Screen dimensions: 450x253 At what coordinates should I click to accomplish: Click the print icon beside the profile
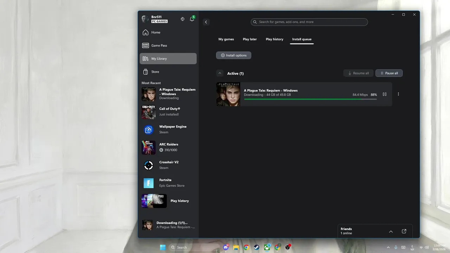(x=182, y=19)
